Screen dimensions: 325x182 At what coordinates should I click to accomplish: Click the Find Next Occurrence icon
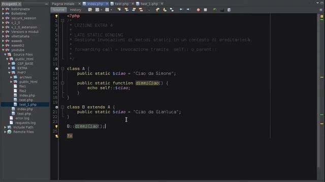point(134,10)
